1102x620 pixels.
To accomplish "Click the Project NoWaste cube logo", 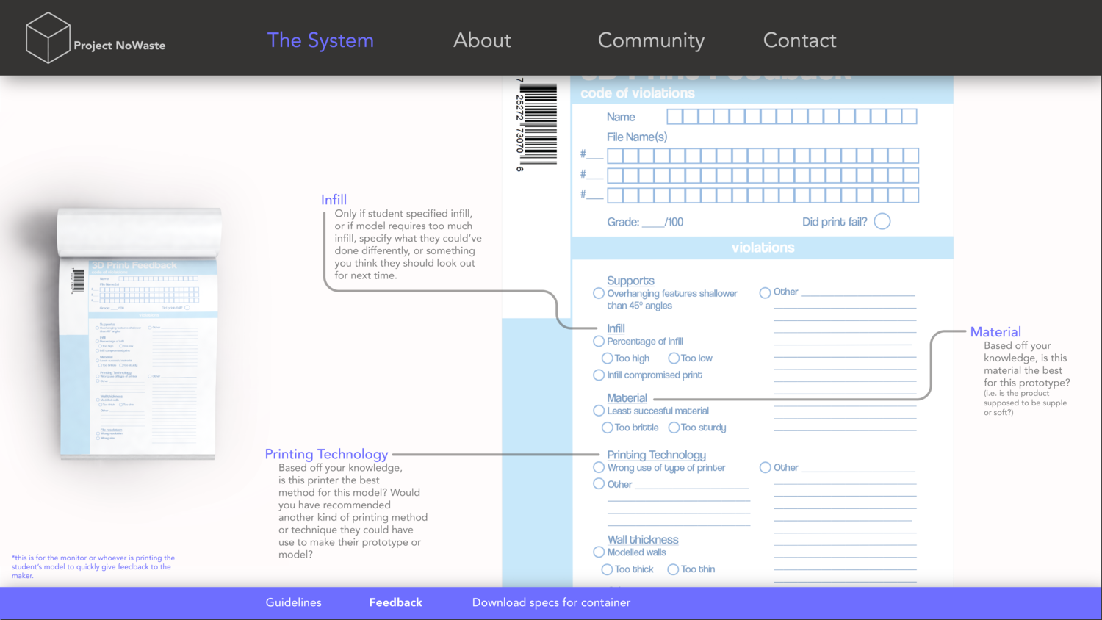I will (x=48, y=37).
